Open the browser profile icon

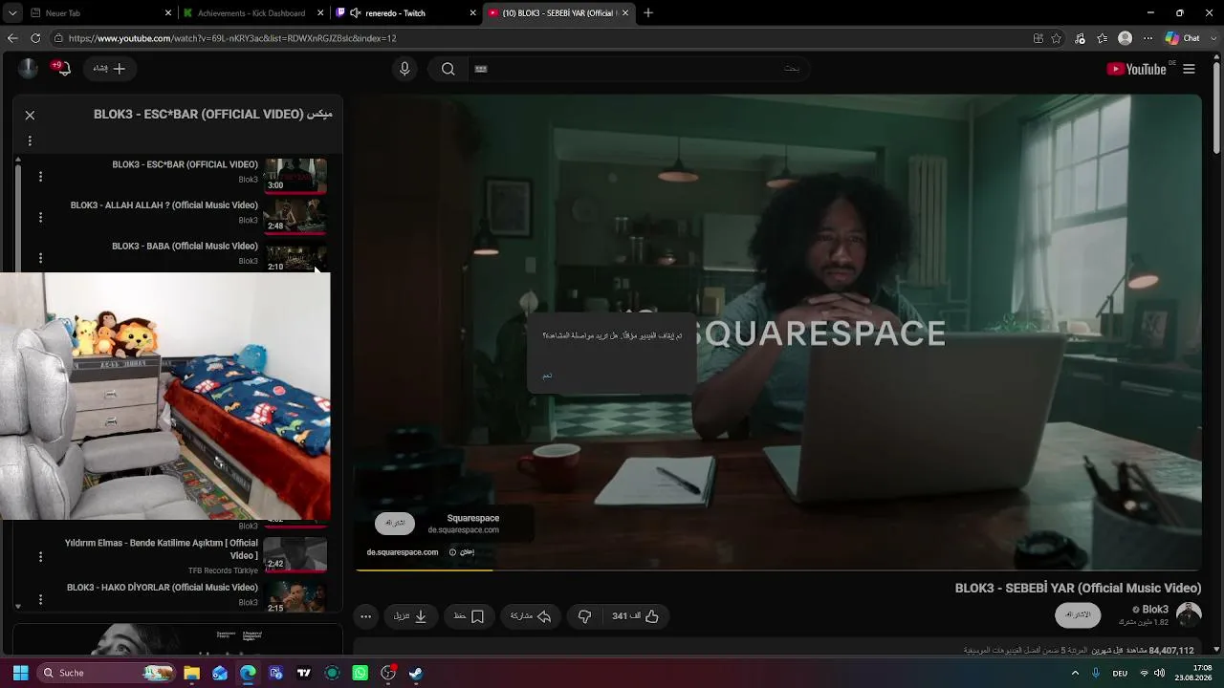[x=1125, y=38]
